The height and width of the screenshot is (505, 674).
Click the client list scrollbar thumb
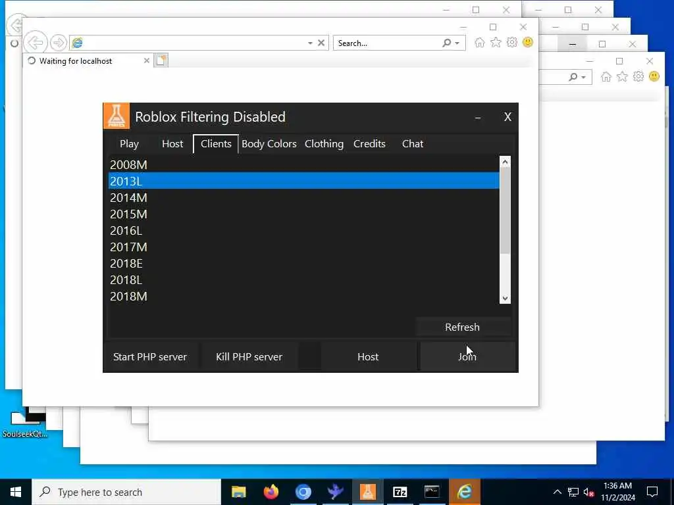pos(505,210)
